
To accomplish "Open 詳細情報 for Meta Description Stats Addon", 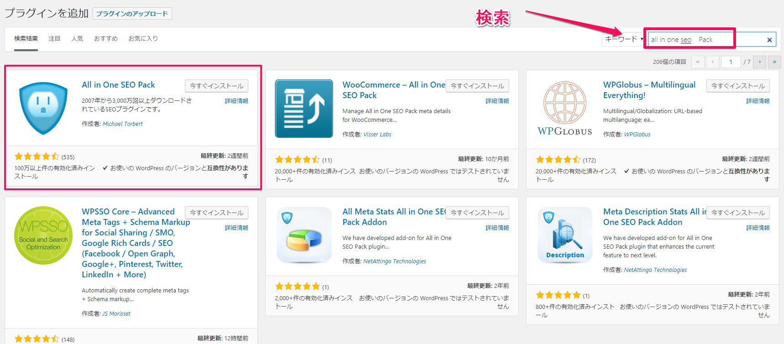I will pos(758,228).
